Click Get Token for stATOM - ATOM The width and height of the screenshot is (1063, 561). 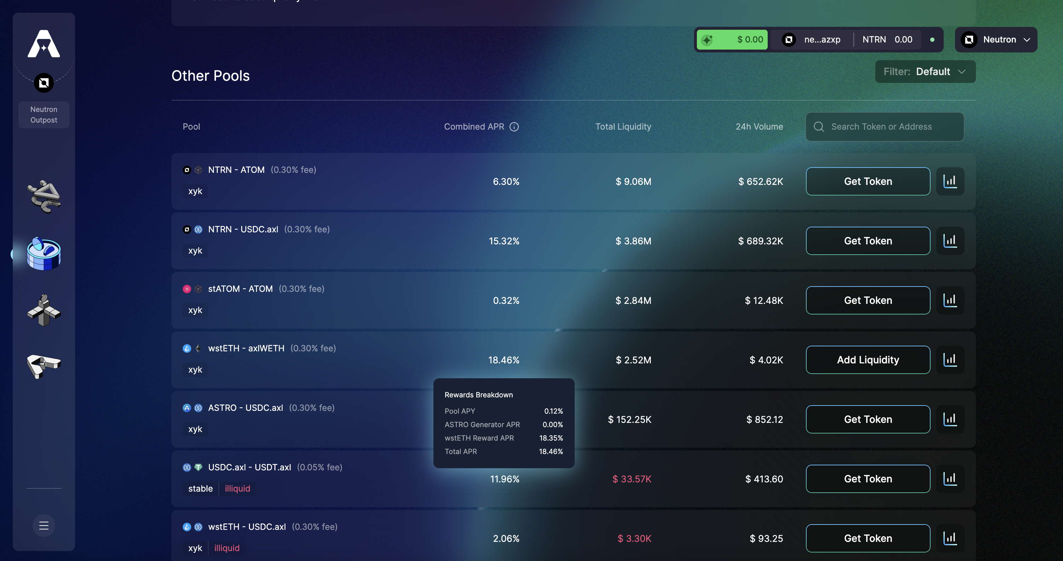868,301
